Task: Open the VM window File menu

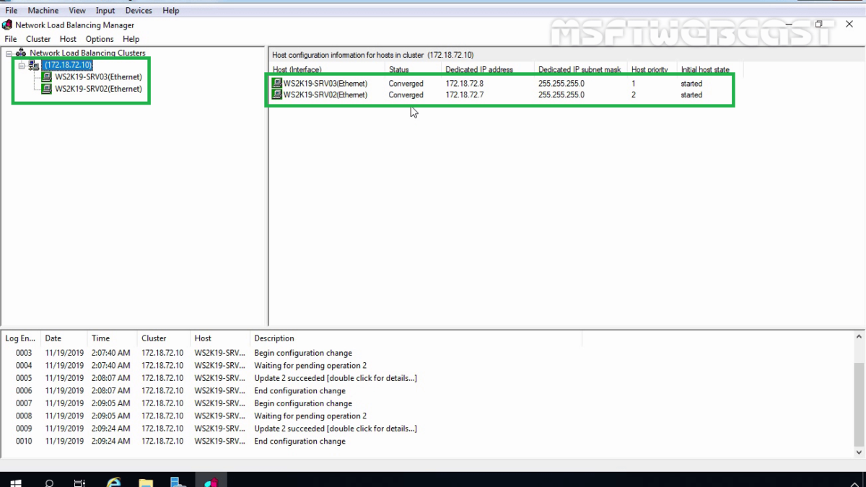Action: (x=12, y=11)
